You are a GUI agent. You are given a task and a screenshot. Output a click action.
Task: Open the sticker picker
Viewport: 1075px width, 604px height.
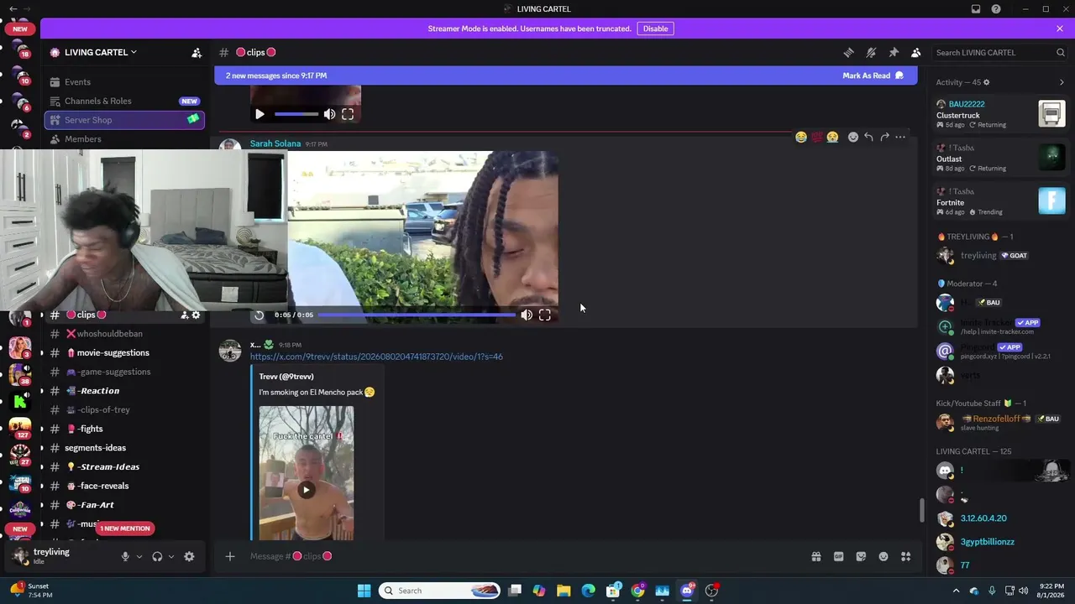pyautogui.click(x=861, y=556)
